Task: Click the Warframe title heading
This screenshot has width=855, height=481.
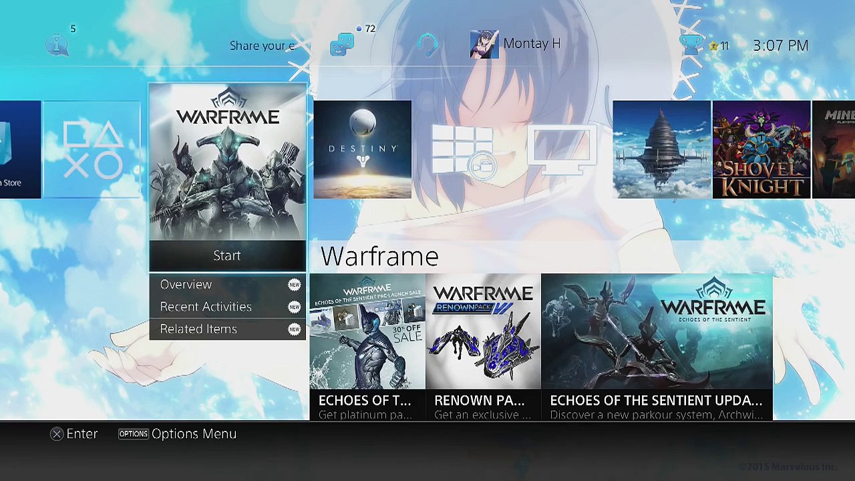Action: click(x=379, y=256)
